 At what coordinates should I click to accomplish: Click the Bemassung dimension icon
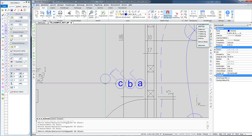coord(193,13)
